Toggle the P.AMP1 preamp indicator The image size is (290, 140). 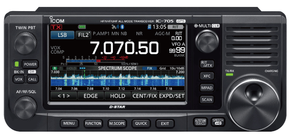pyautogui.click(x=101, y=33)
